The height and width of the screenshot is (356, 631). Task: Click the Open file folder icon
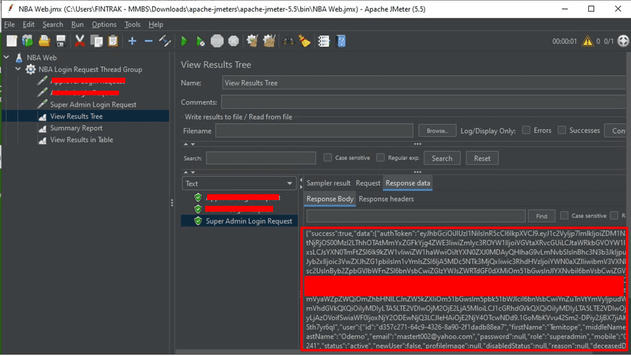(44, 41)
